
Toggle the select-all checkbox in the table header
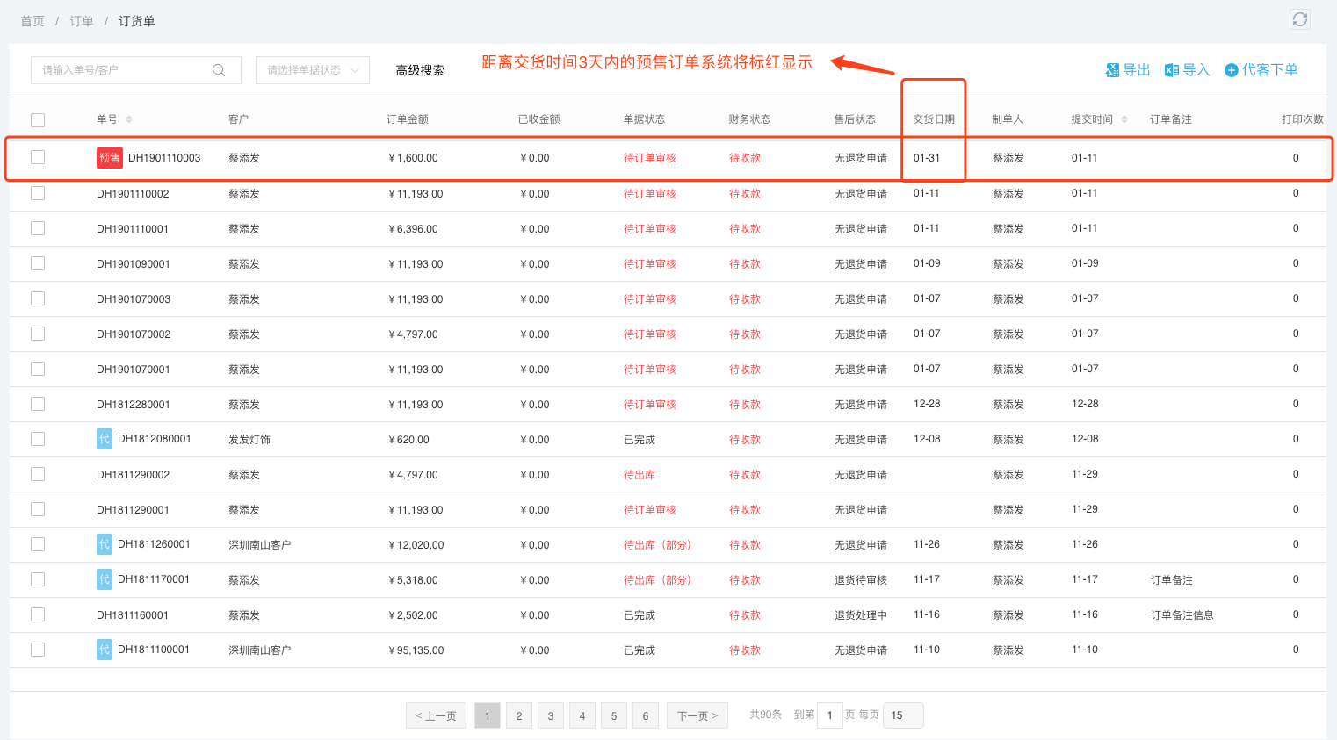(x=37, y=121)
